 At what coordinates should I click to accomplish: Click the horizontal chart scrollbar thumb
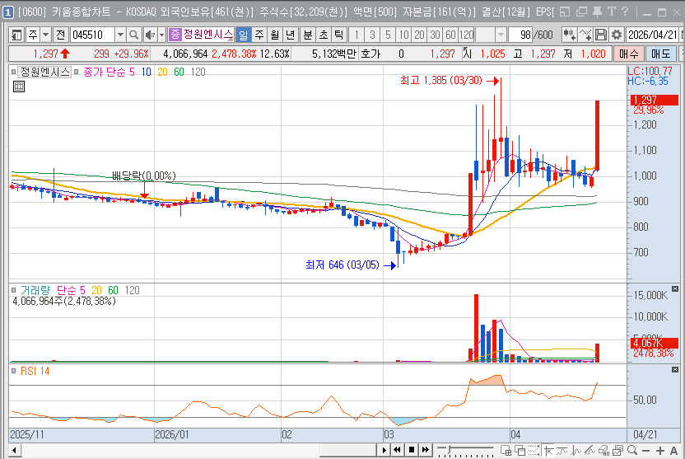click(348, 450)
